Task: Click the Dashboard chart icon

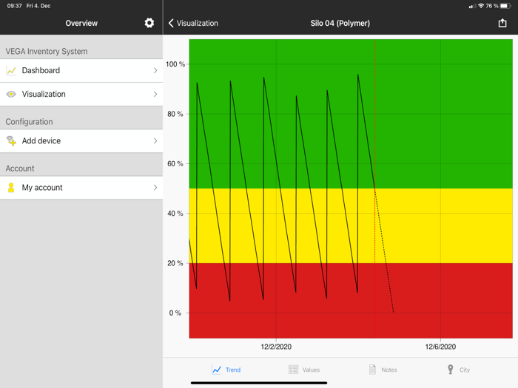Action: [x=11, y=71]
